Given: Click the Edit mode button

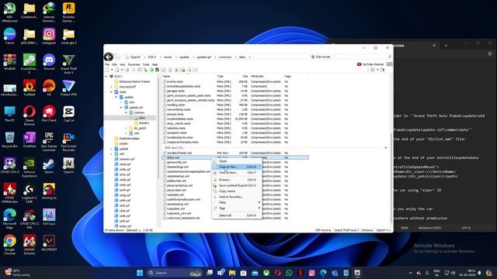Looking at the screenshot, I should [x=321, y=57].
